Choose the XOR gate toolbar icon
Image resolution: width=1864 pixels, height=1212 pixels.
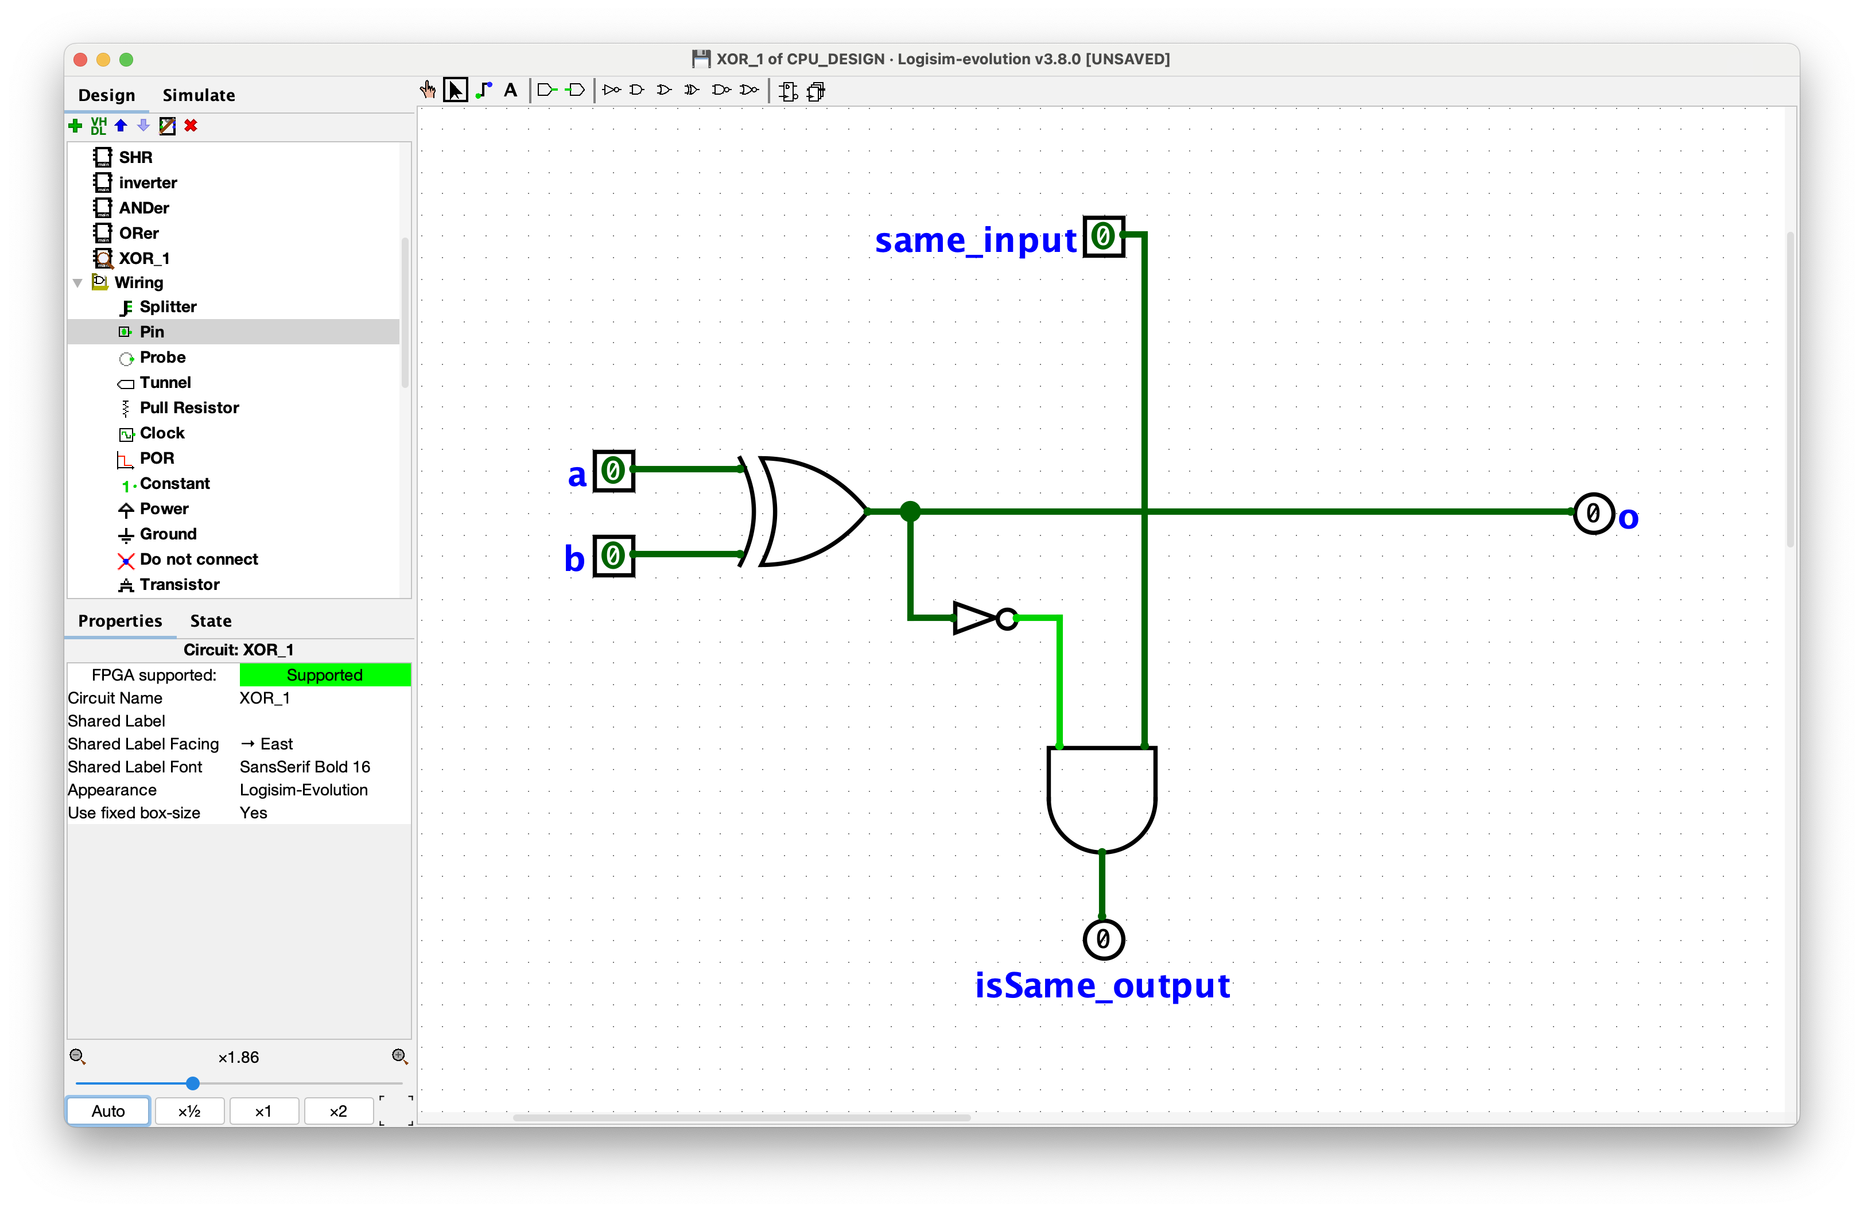[x=692, y=90]
